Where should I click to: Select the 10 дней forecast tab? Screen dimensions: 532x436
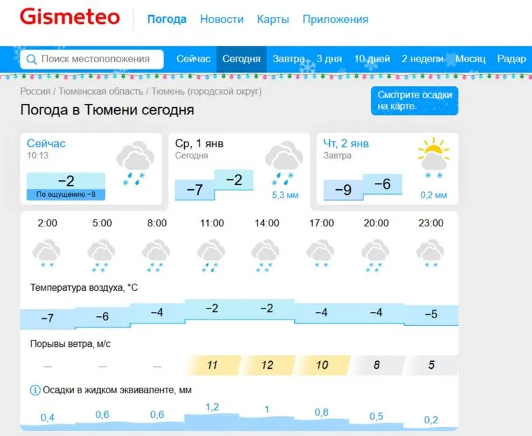[x=372, y=59]
